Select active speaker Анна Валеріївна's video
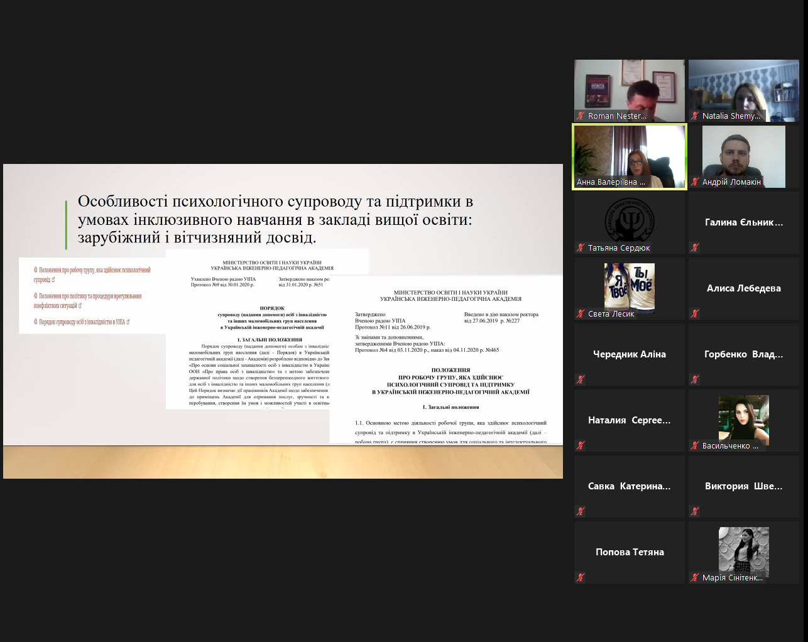The height and width of the screenshot is (642, 808). tap(630, 156)
